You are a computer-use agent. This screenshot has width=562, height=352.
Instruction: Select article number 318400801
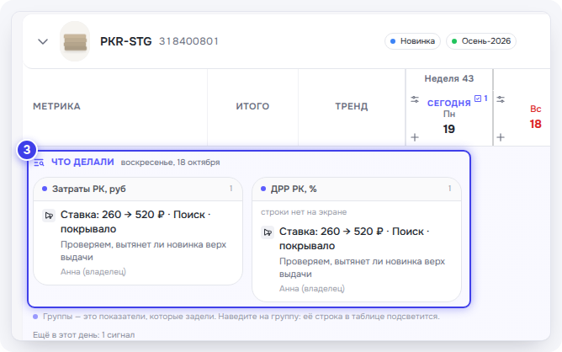[188, 41]
